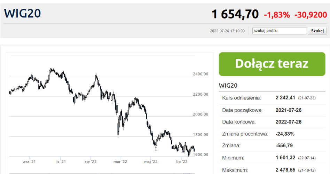Click the WIG20 page title

pos(22,14)
